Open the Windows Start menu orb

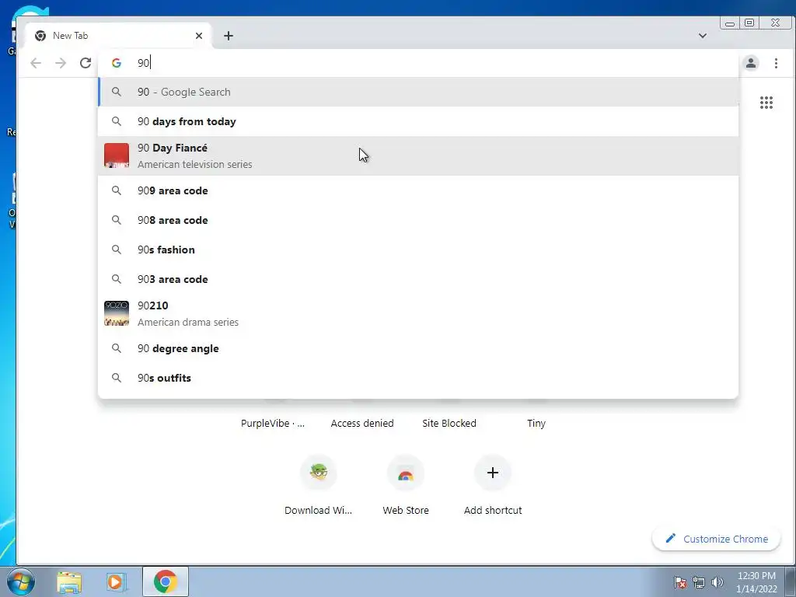(21, 581)
